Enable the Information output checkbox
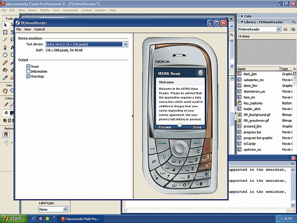The width and height of the screenshot is (297, 223). coord(29,71)
